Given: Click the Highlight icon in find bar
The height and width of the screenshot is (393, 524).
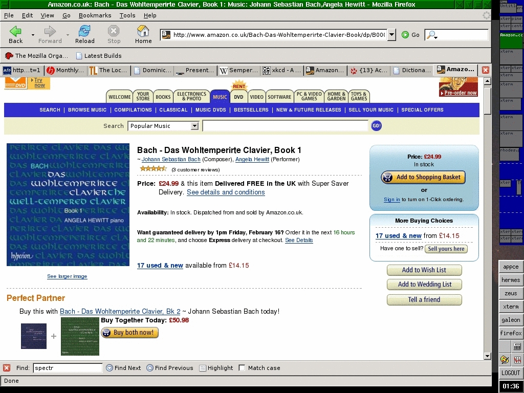Looking at the screenshot, I should [203, 368].
